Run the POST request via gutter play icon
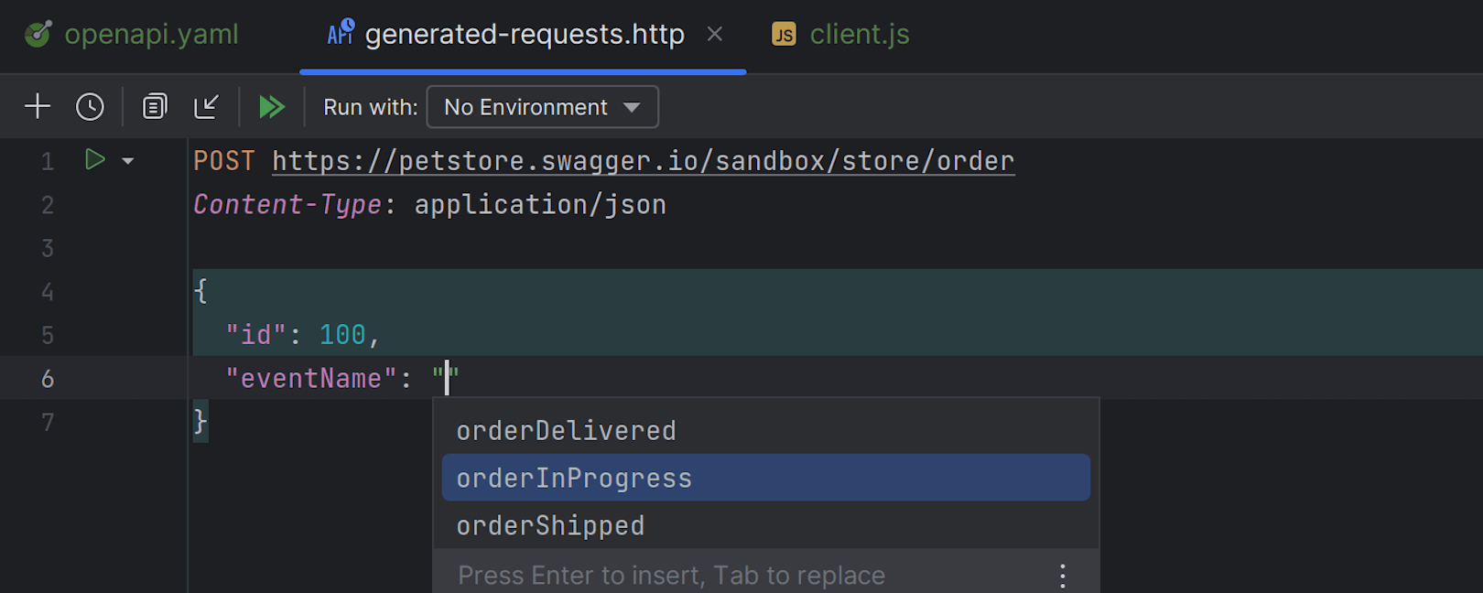This screenshot has height=593, width=1483. [x=95, y=160]
